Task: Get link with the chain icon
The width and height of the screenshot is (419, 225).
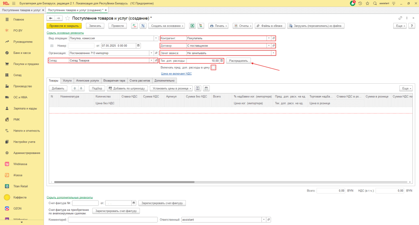Action: (400, 18)
